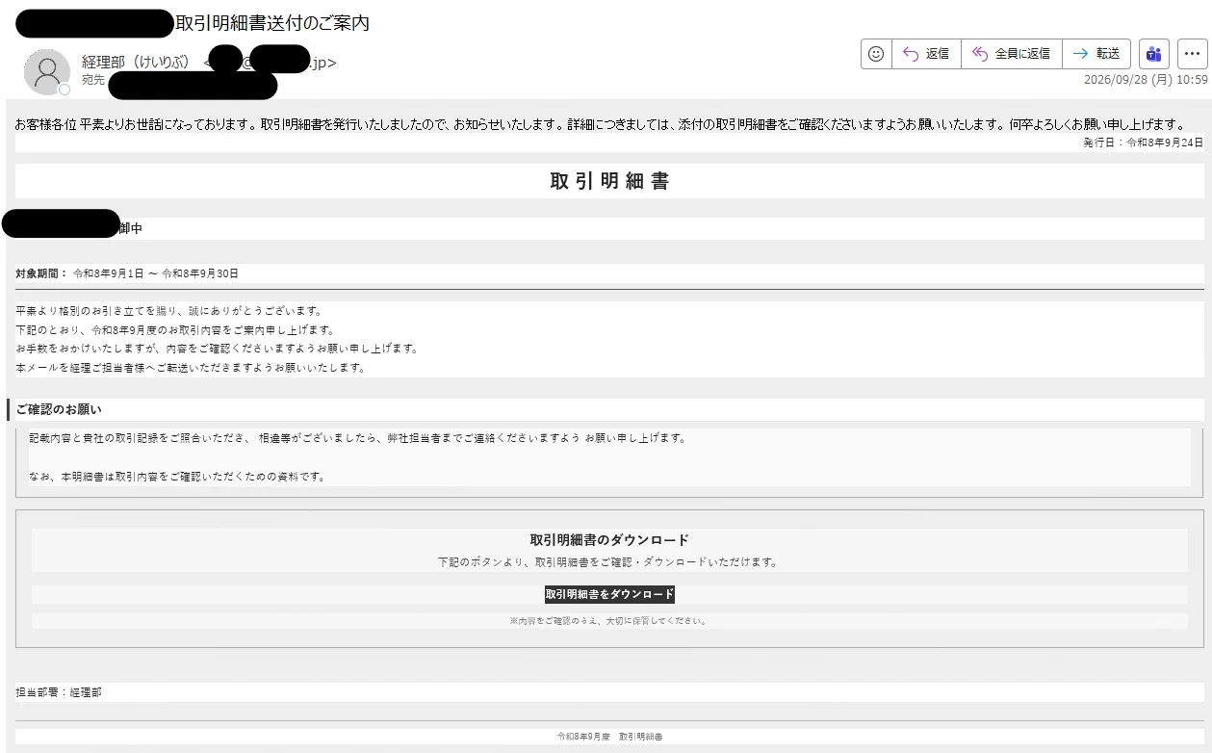Open the emoji reaction button

click(x=876, y=54)
